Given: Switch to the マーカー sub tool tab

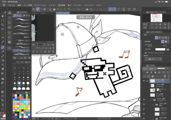Looking at the screenshot, I should [x=26, y=16].
